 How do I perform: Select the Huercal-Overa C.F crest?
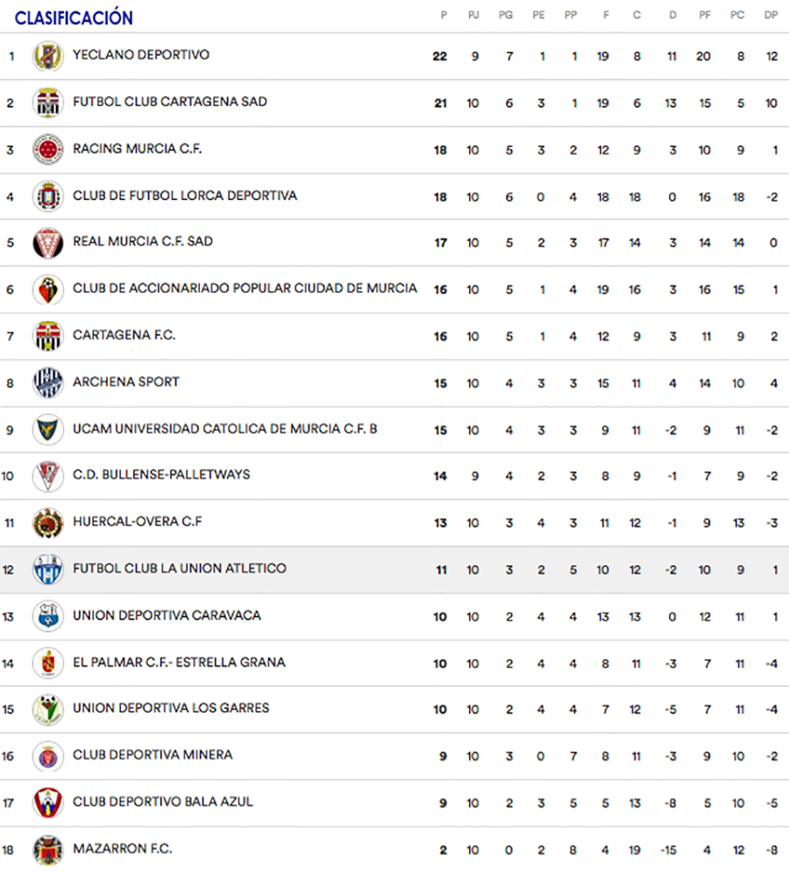tap(47, 522)
